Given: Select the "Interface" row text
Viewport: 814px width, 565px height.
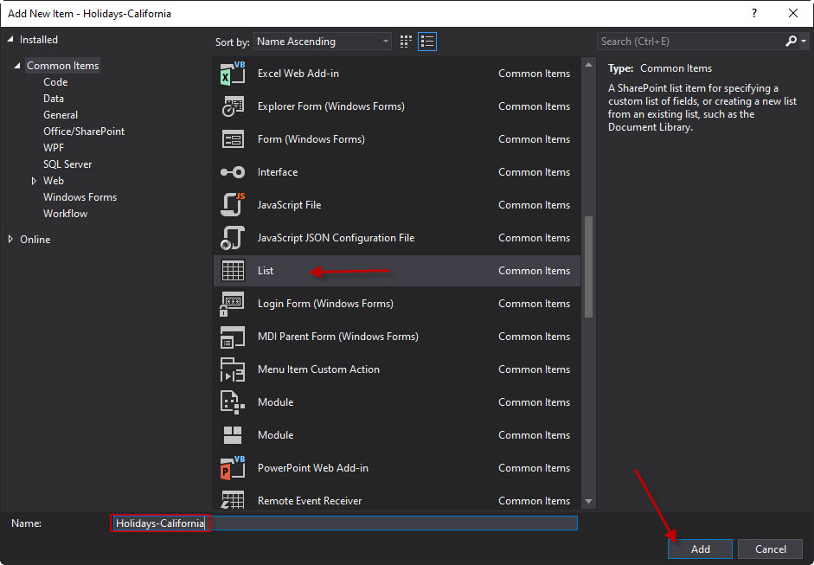Looking at the screenshot, I should click(278, 172).
